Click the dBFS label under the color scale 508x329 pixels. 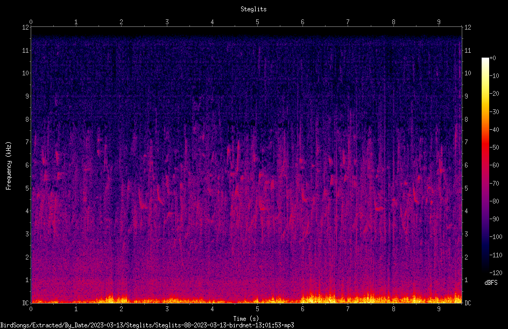491,283
